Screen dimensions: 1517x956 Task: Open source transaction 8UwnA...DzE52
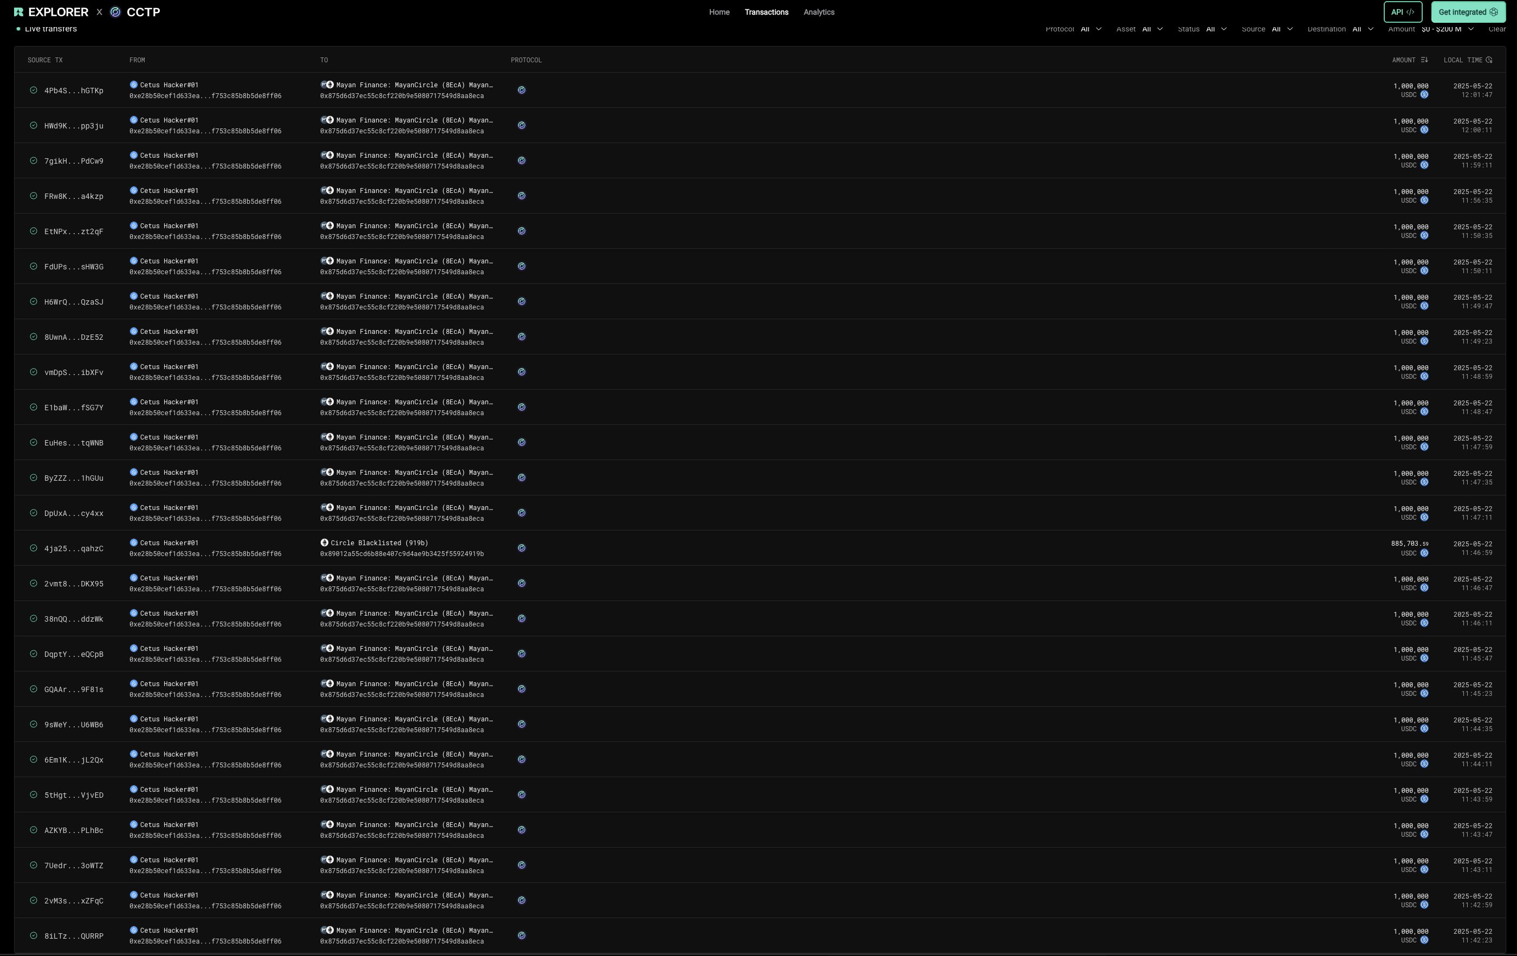74,337
